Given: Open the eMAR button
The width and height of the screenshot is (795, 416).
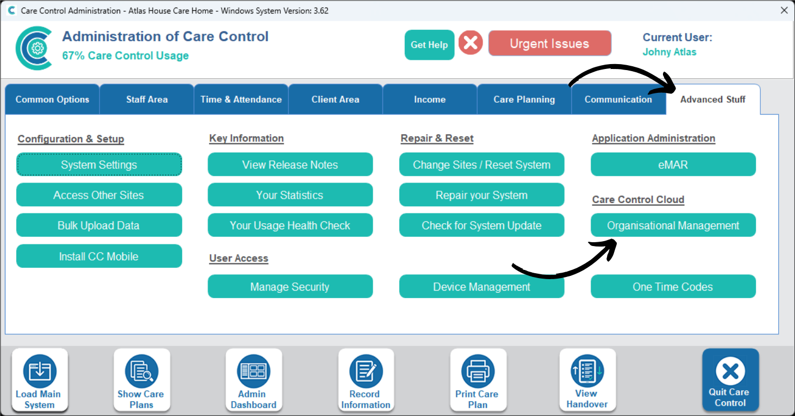Looking at the screenshot, I should [673, 165].
